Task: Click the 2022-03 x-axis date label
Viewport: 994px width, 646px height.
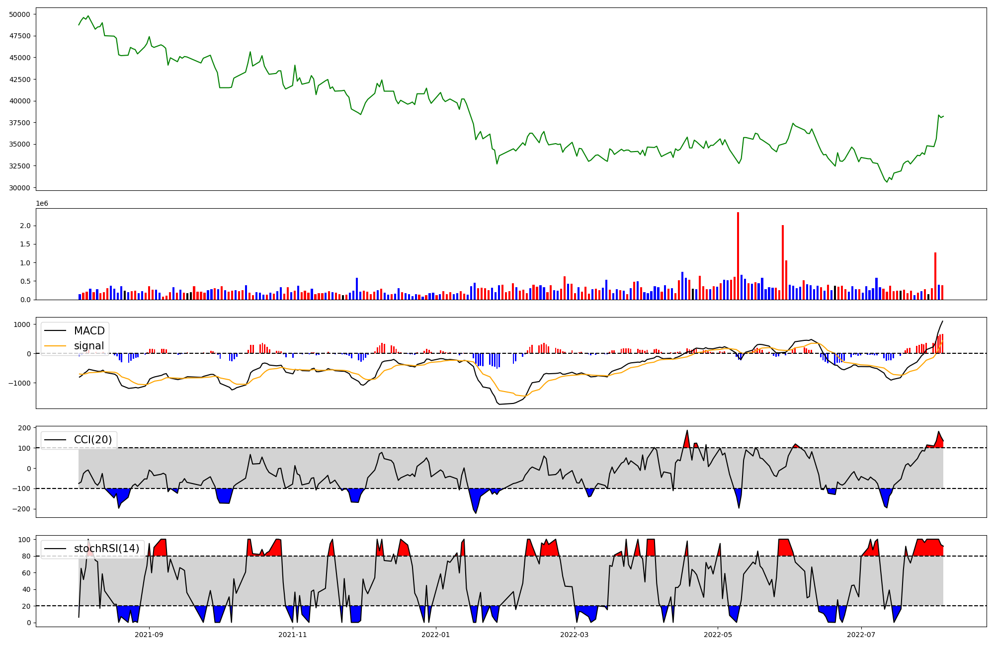Action: [x=574, y=635]
